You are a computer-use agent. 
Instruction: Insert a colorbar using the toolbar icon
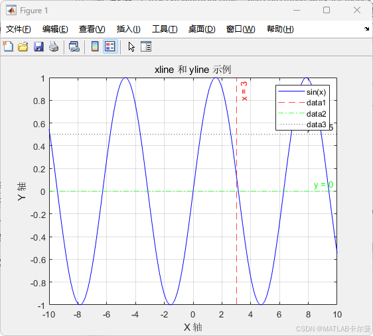click(x=95, y=46)
